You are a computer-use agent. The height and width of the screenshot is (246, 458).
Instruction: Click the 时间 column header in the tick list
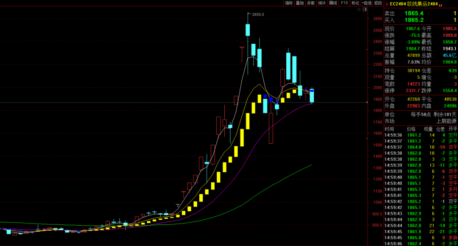pyautogui.click(x=389, y=129)
